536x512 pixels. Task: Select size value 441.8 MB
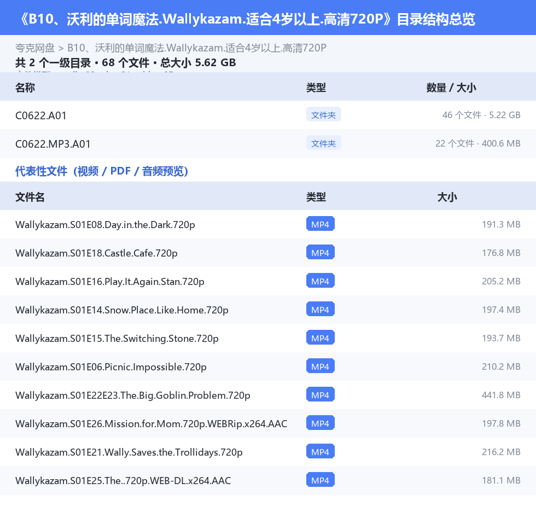click(x=501, y=394)
